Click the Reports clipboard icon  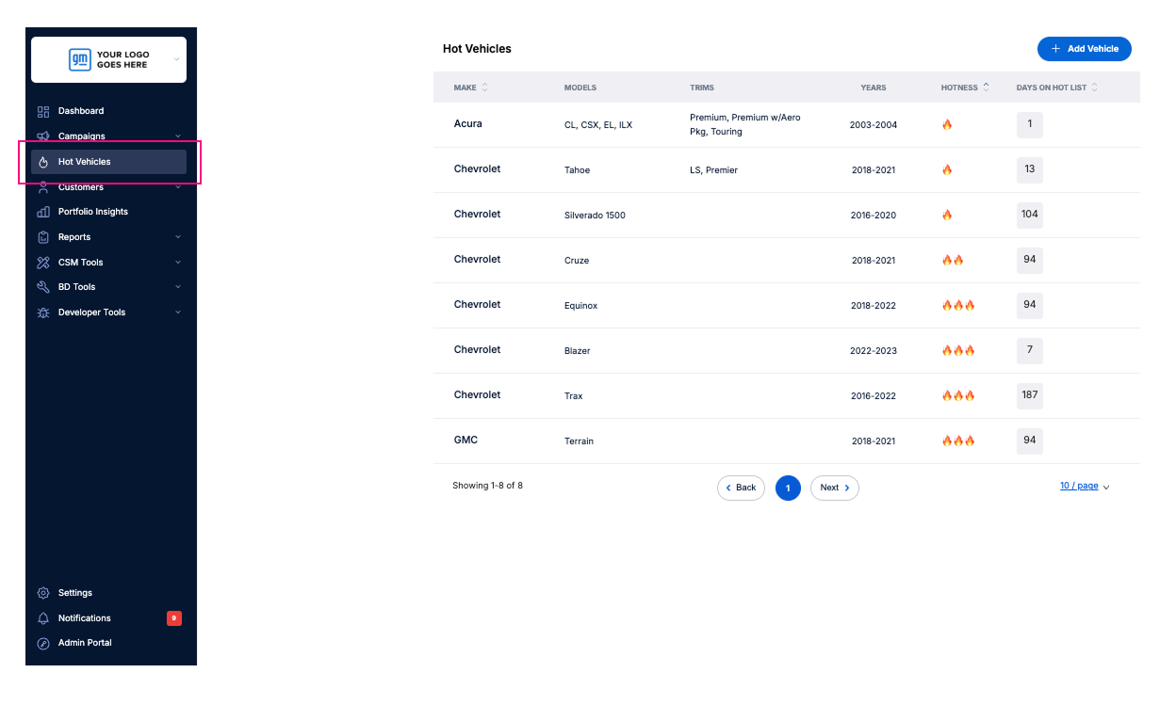43,237
